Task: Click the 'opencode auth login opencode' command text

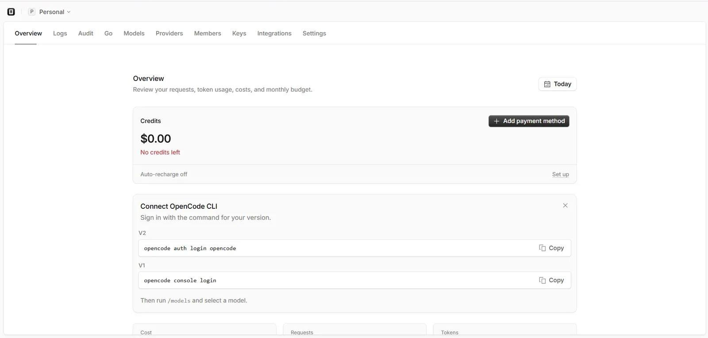Action: point(190,248)
